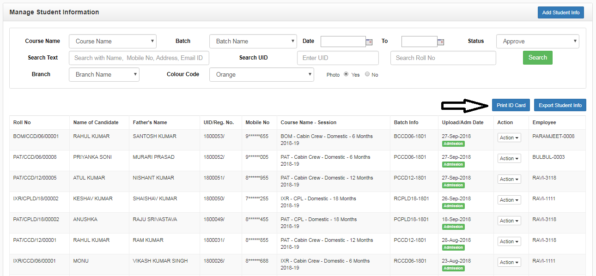Click candidate name KESHAV KUMAR
The width and height of the screenshot is (596, 276).
(93, 198)
